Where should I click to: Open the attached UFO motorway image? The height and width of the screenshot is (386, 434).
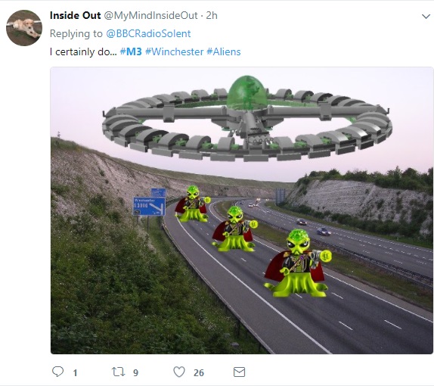242,210
